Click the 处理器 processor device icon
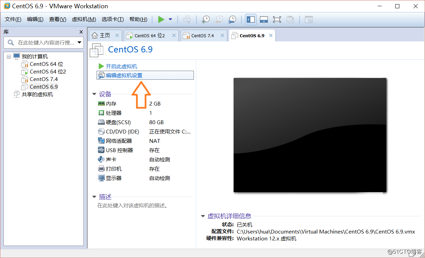Screen dimensions: 425x258 [101, 113]
